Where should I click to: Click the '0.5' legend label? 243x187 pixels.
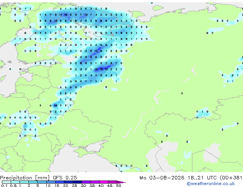tap(13, 185)
